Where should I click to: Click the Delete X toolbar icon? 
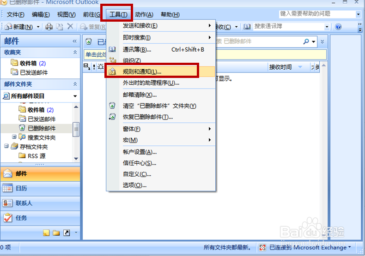pos(70,26)
